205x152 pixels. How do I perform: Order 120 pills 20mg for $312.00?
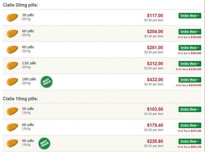(190, 64)
